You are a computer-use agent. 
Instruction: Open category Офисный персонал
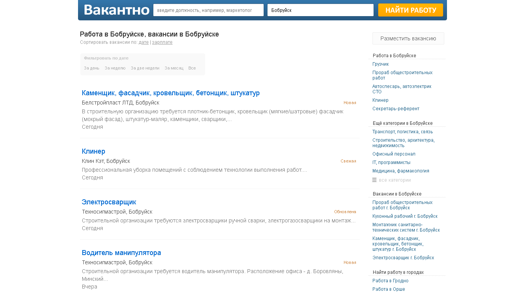click(394, 154)
